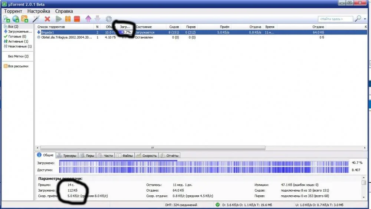The height and width of the screenshot is (209, 371).
Task: Sort by the 'Приём' column header
Action: pyautogui.click(x=224, y=27)
